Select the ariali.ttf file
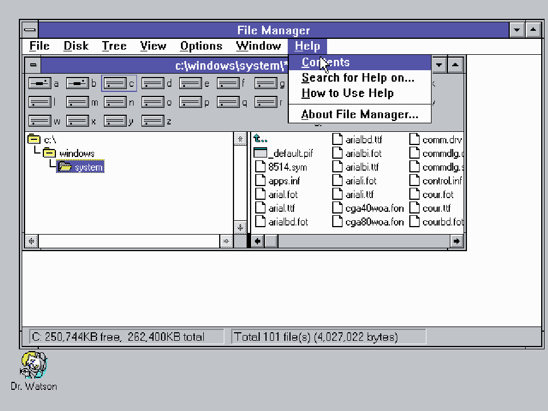 [x=353, y=194]
